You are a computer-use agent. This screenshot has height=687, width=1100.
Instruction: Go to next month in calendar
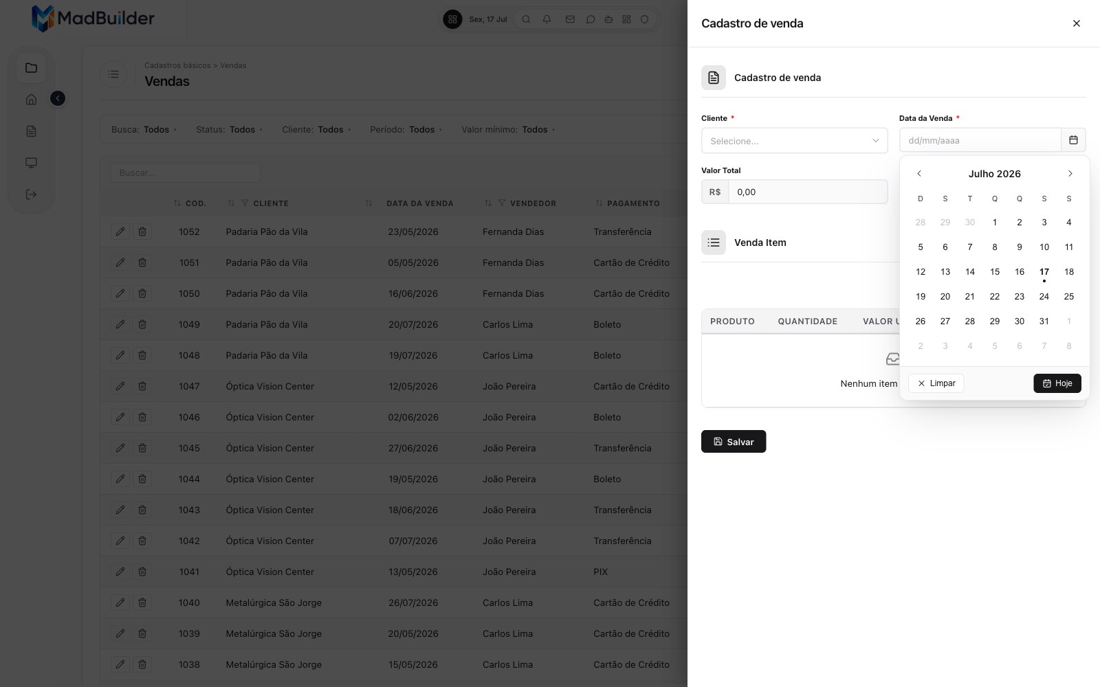pos(1070,174)
